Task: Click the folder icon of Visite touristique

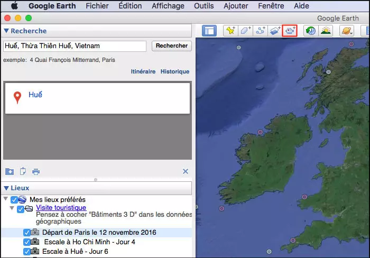Action: point(29,209)
